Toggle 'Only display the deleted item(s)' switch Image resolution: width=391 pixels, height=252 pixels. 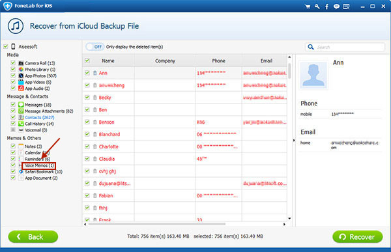(x=95, y=47)
